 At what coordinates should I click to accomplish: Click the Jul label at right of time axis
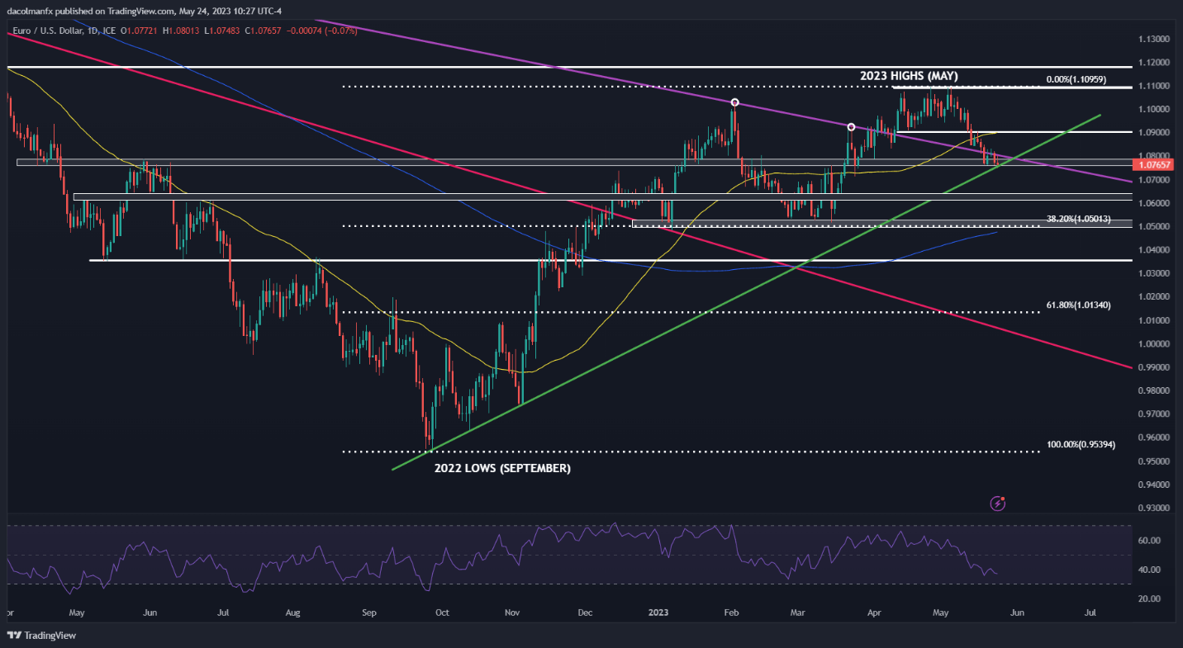click(x=1090, y=613)
